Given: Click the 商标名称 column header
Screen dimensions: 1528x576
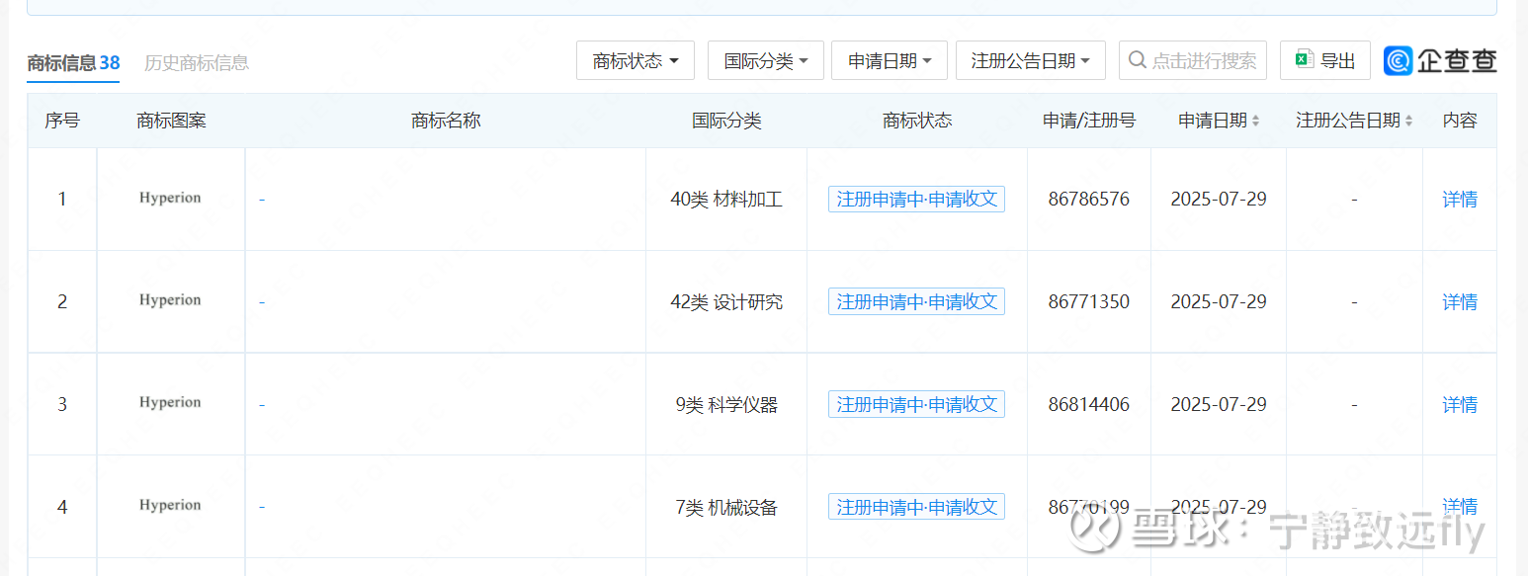Looking at the screenshot, I should (x=446, y=121).
